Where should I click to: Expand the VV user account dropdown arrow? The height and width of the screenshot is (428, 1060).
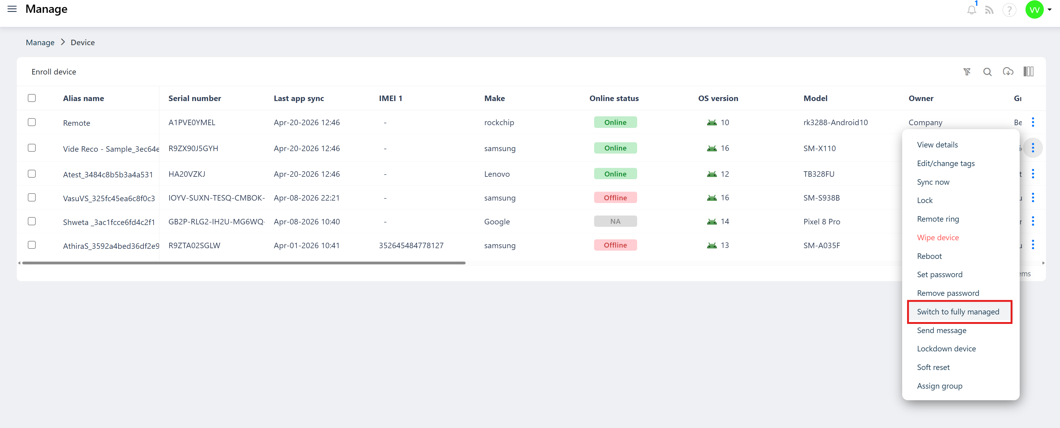click(x=1050, y=10)
